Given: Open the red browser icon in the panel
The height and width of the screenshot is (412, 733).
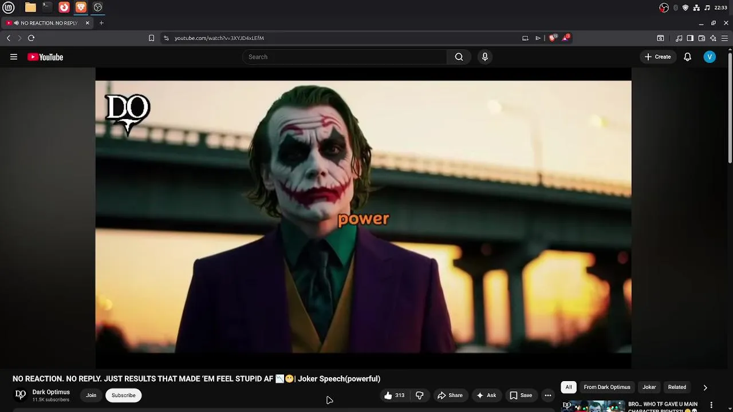Looking at the screenshot, I should (x=64, y=7).
